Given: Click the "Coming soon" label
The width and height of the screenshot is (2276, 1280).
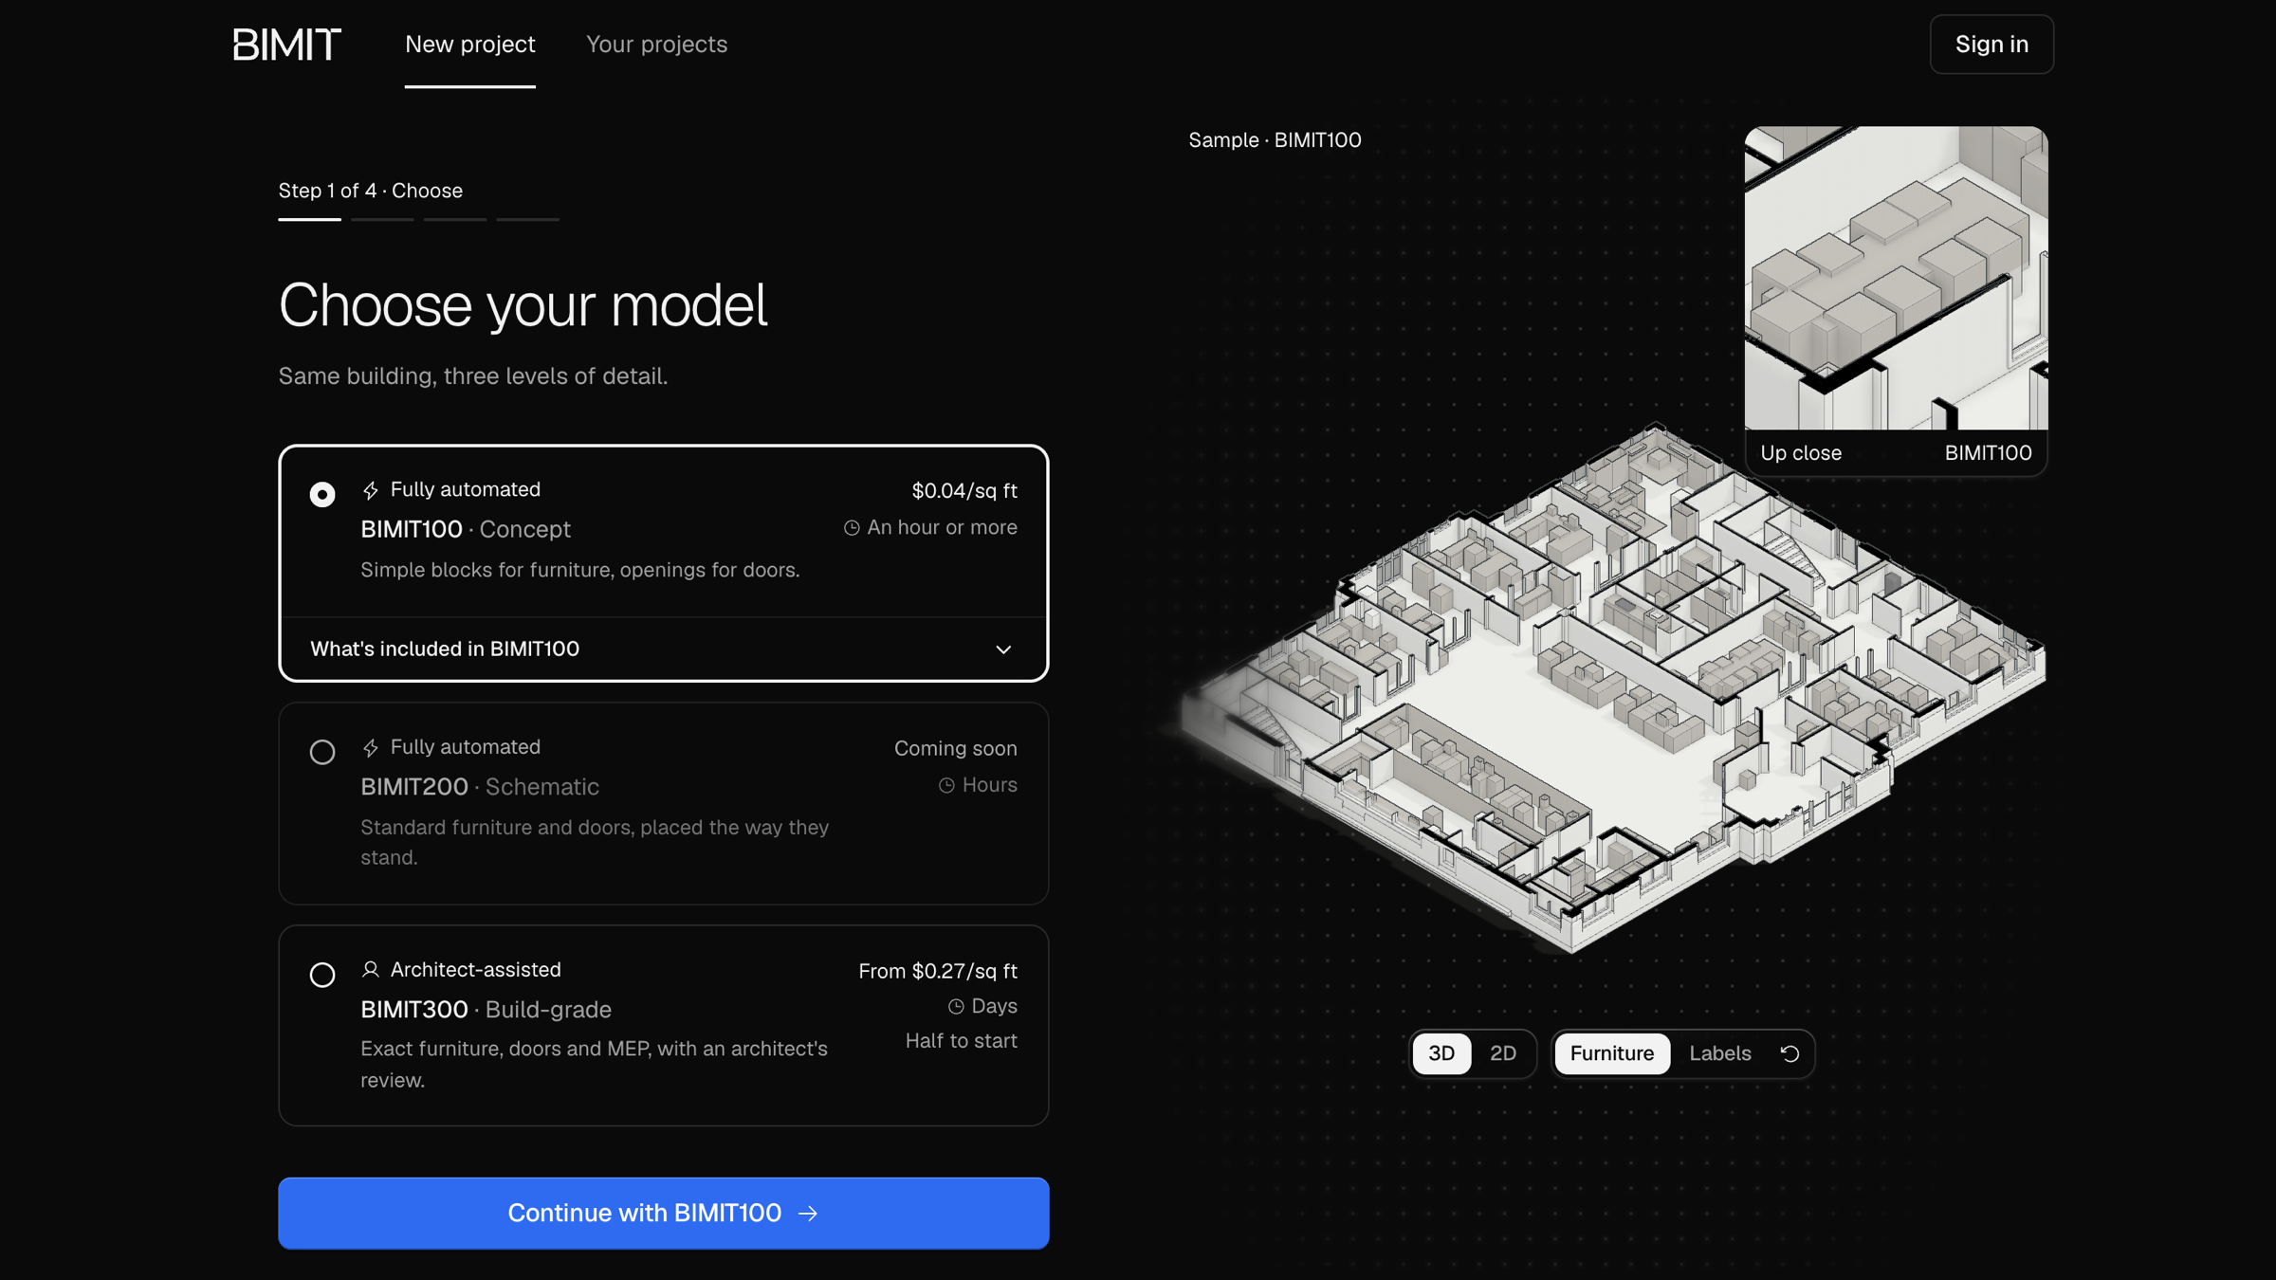Looking at the screenshot, I should (956, 748).
